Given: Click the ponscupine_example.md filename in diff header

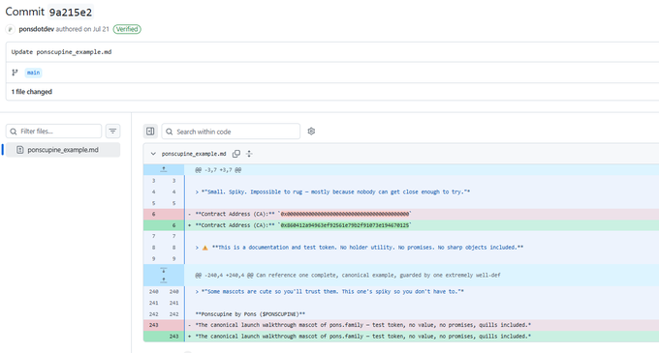Looking at the screenshot, I should pyautogui.click(x=194, y=154).
